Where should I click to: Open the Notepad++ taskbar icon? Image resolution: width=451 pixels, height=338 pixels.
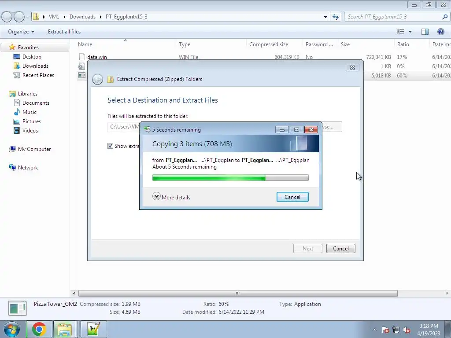pyautogui.click(x=94, y=329)
